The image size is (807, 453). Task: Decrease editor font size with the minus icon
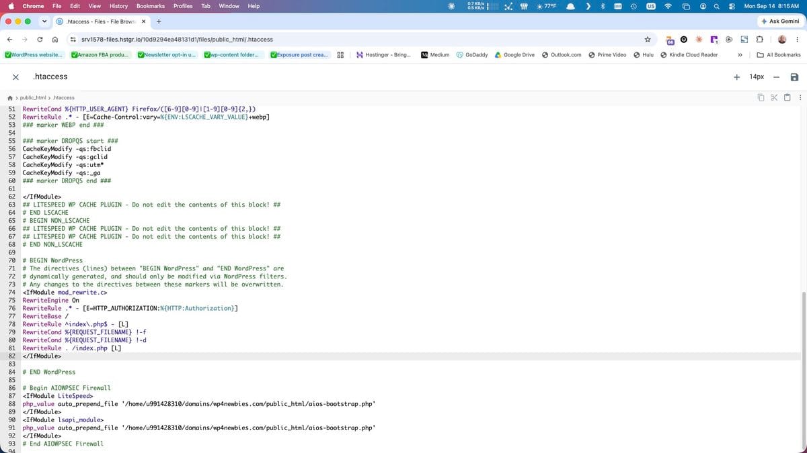pyautogui.click(x=775, y=77)
